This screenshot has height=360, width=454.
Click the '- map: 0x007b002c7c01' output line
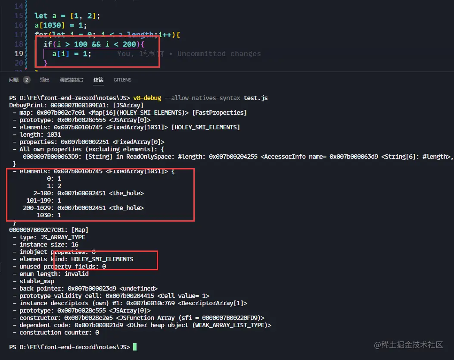(129, 113)
